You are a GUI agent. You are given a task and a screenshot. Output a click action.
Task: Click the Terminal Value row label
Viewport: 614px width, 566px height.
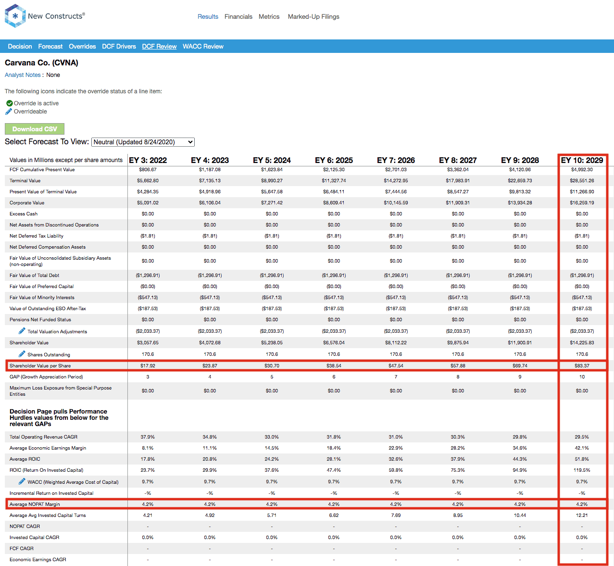[x=25, y=181]
